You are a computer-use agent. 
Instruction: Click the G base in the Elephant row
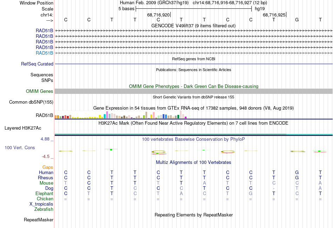251,193
